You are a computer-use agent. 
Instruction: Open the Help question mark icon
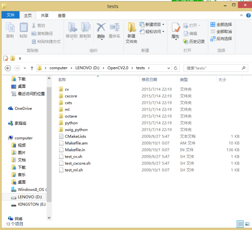(248, 16)
